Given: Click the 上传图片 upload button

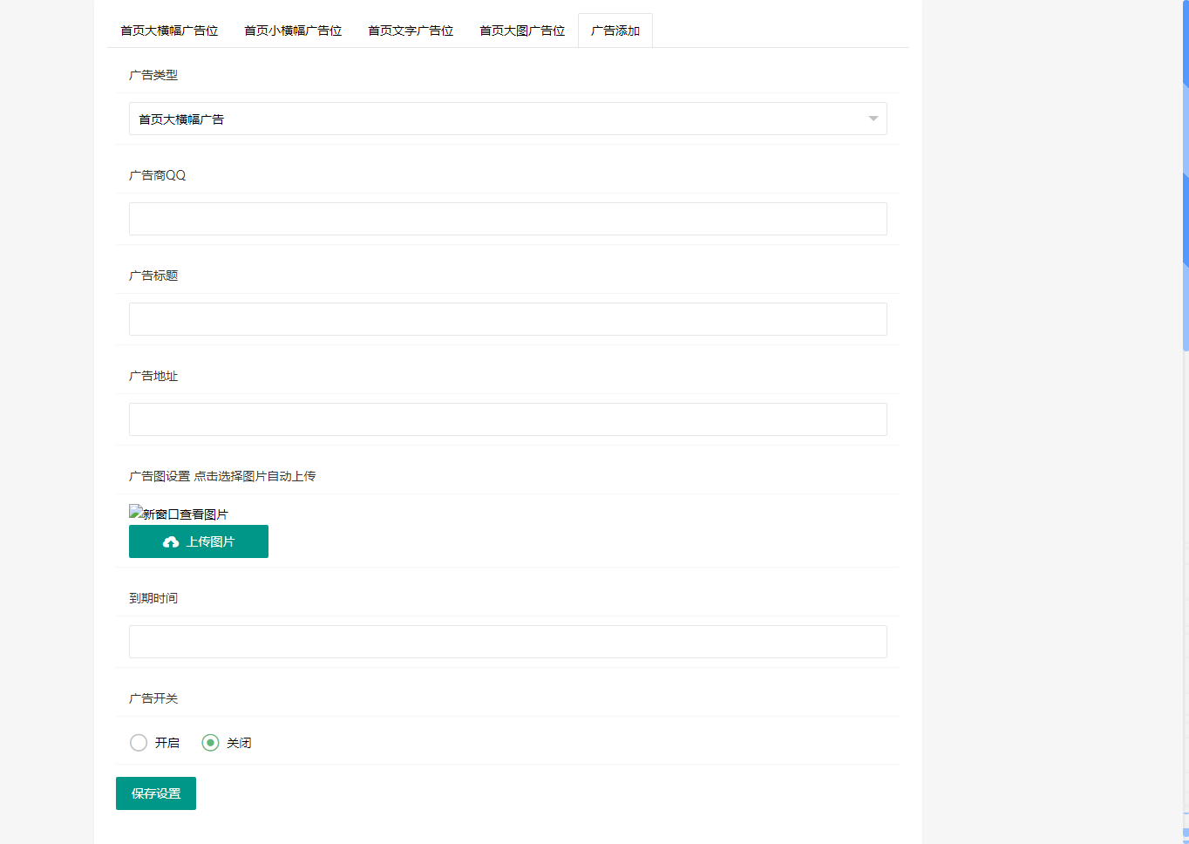Looking at the screenshot, I should [198, 541].
